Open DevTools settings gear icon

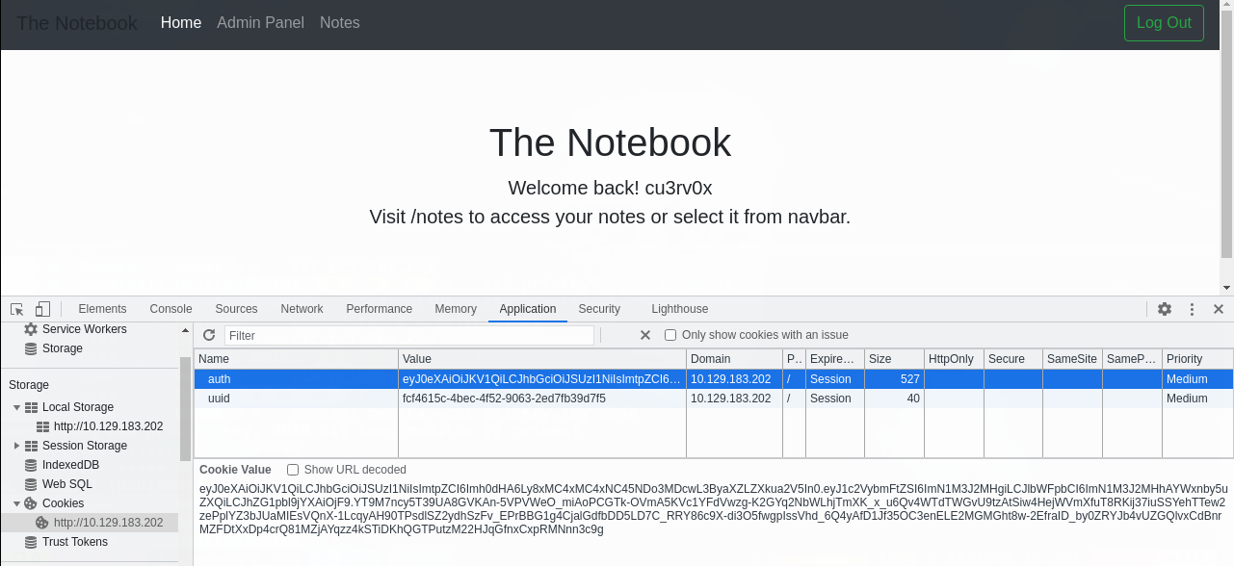point(1165,309)
